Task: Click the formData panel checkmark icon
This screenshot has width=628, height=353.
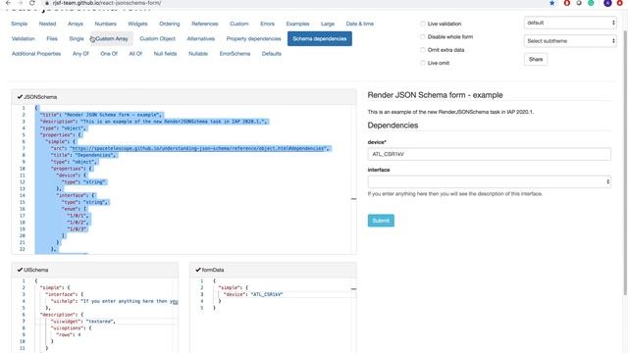Action: pyautogui.click(x=198, y=270)
